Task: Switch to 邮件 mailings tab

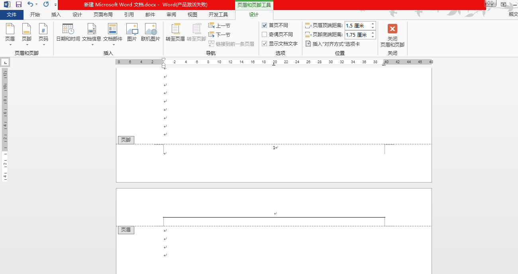Action: click(x=150, y=15)
